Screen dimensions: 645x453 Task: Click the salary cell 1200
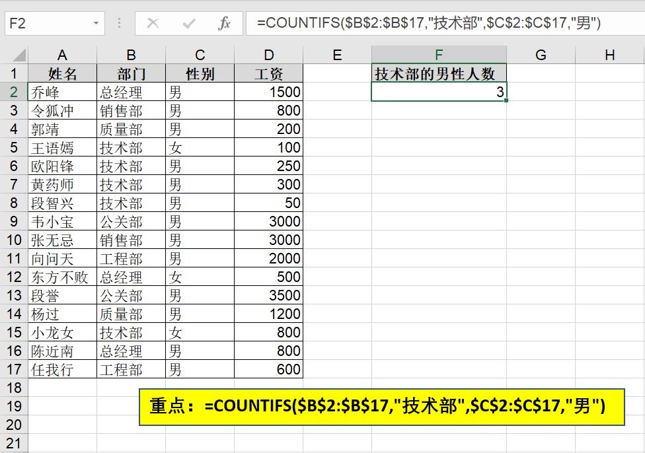click(x=268, y=314)
